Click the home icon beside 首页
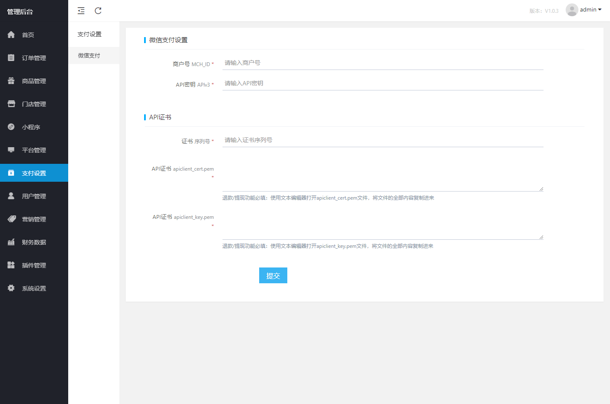610x404 pixels. tap(11, 35)
